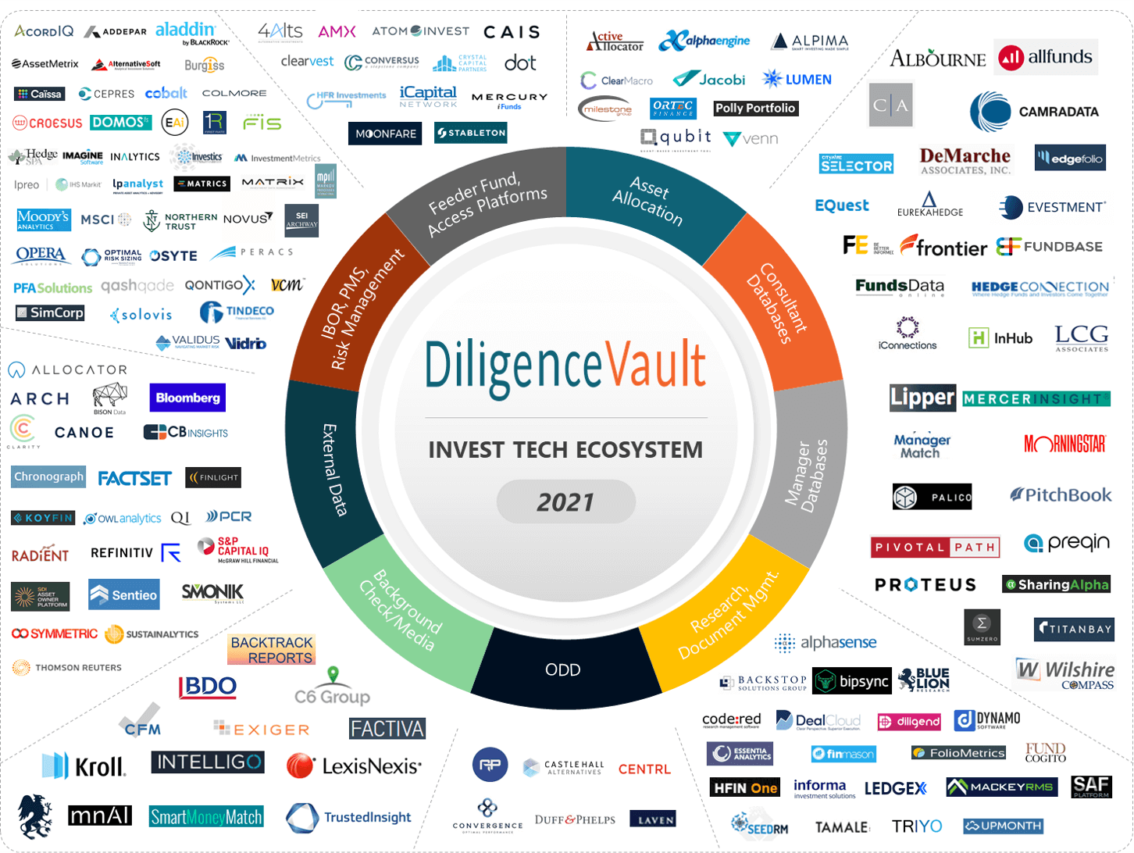Image resolution: width=1134 pixels, height=853 pixels.
Task: Click the iCapital Network logo
Action: [x=428, y=96]
